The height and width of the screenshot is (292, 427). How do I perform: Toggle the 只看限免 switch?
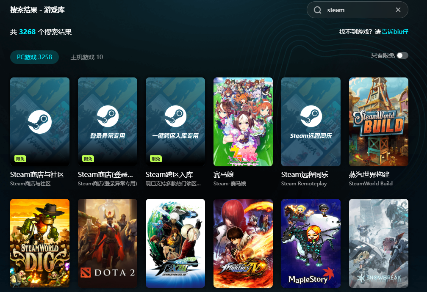[402, 55]
